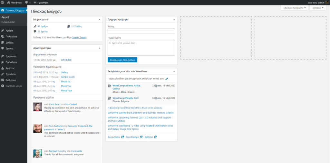Click the Τίτλος input field
330x163 pixels.
coord(141,31)
